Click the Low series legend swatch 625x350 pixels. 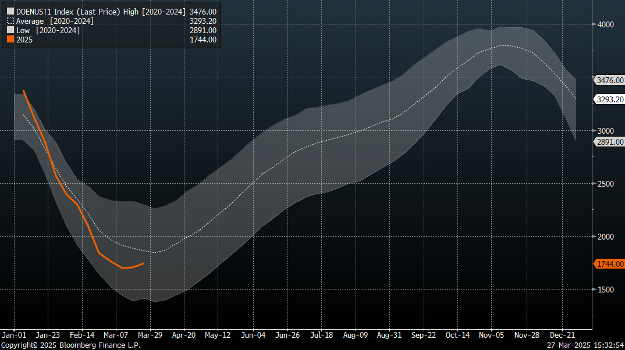10,30
